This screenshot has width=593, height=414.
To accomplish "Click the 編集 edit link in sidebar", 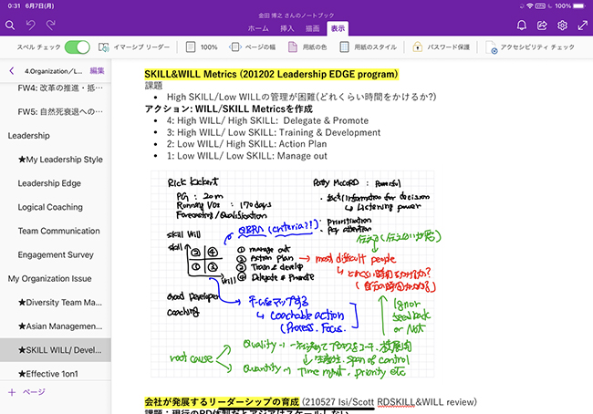I will coord(97,70).
